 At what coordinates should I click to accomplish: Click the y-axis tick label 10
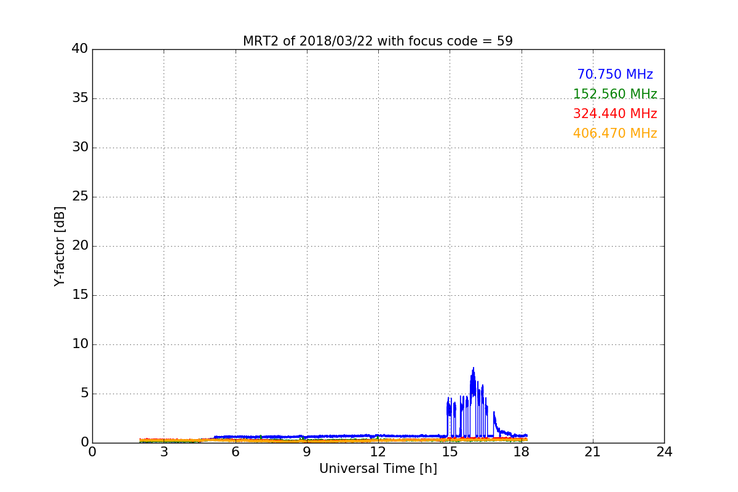(80, 344)
